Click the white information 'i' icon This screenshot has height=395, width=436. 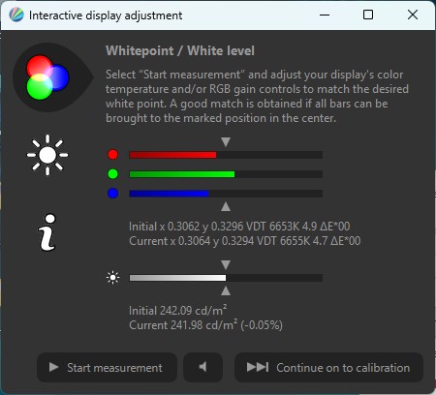pyautogui.click(x=47, y=232)
